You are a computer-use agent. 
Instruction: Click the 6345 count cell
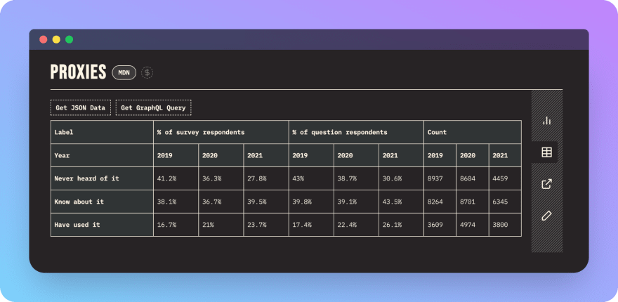click(505, 202)
